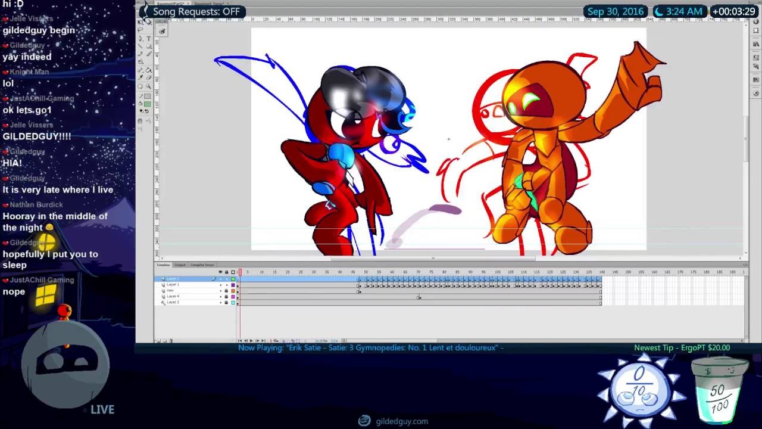This screenshot has height=429, width=762.
Task: Go to last frame button
Action: 263,341
